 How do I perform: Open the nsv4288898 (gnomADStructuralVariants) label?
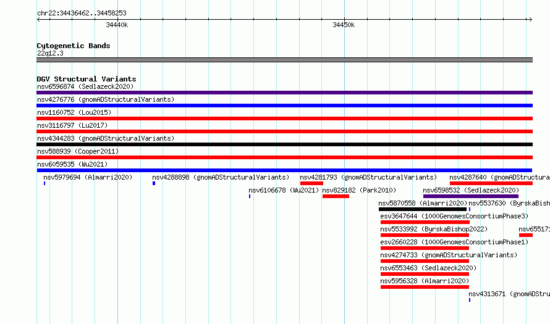(x=221, y=177)
